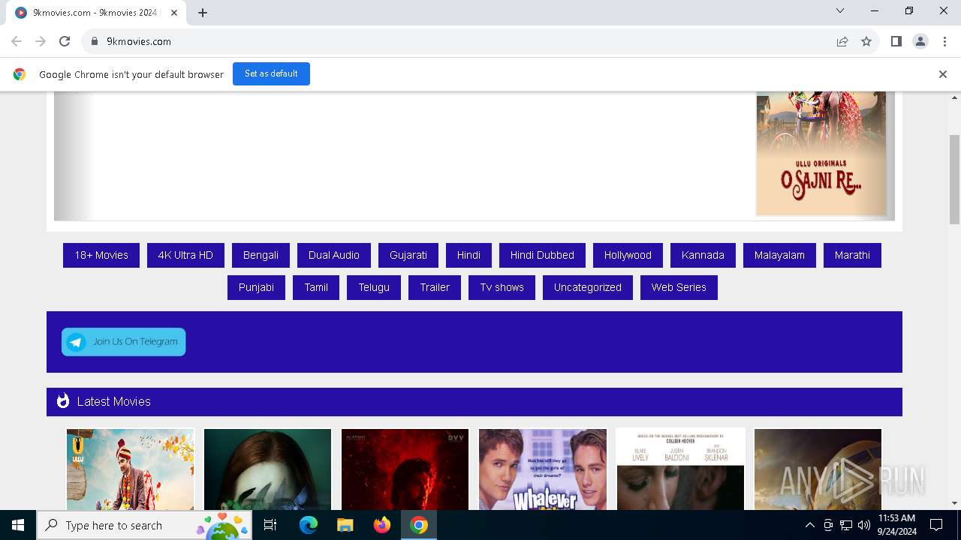This screenshot has width=961, height=540.
Task: Open the Trailer category
Action: click(435, 287)
